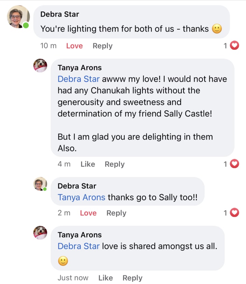The image size is (246, 284).
Task: Click Debra Star's small avatar on reply
Action: point(40,184)
